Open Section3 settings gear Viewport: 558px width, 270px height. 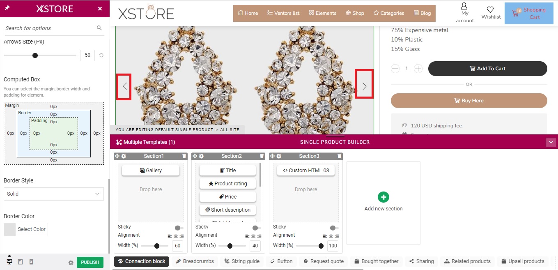pyautogui.click(x=279, y=156)
